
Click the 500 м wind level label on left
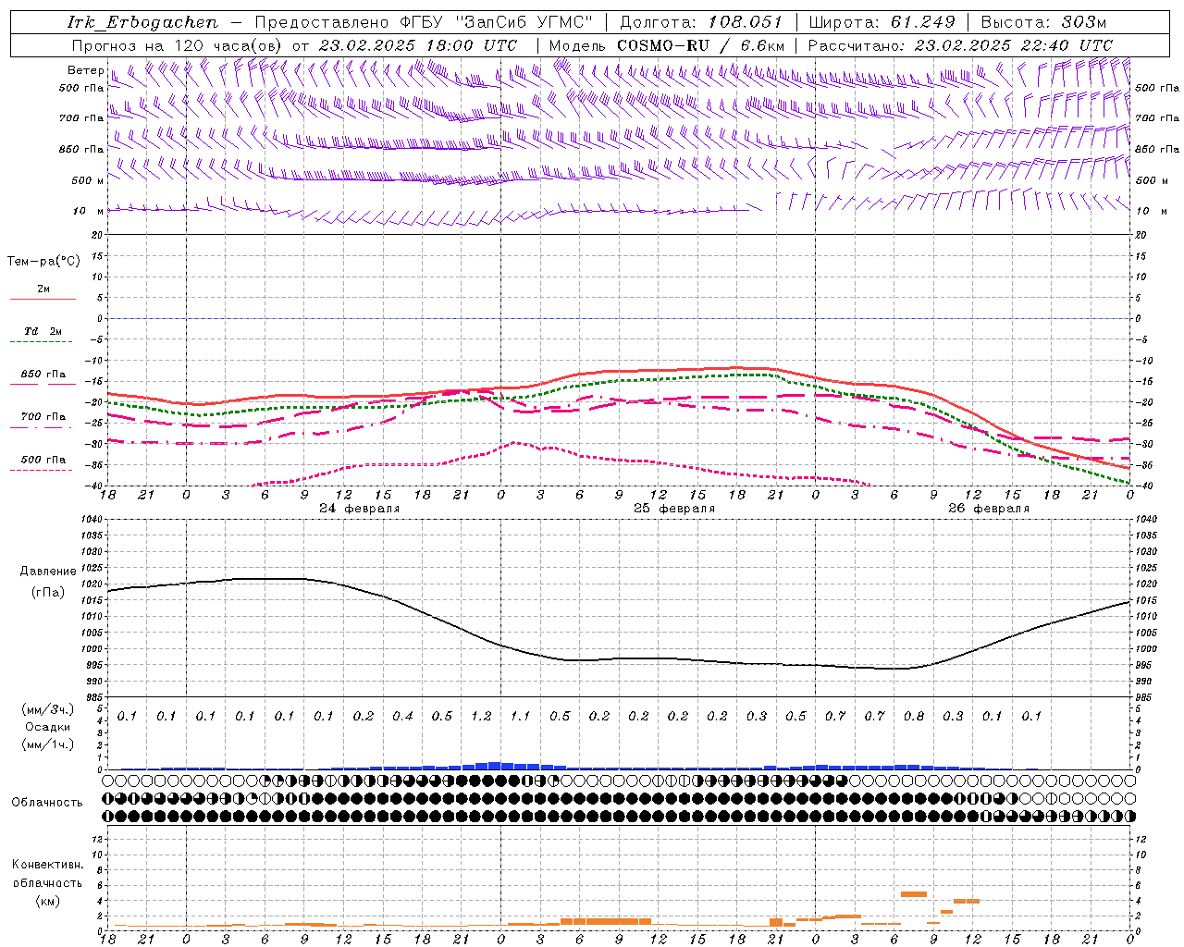88,180
